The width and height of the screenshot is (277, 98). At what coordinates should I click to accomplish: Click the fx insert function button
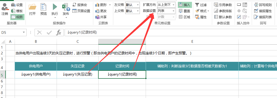point(58,32)
